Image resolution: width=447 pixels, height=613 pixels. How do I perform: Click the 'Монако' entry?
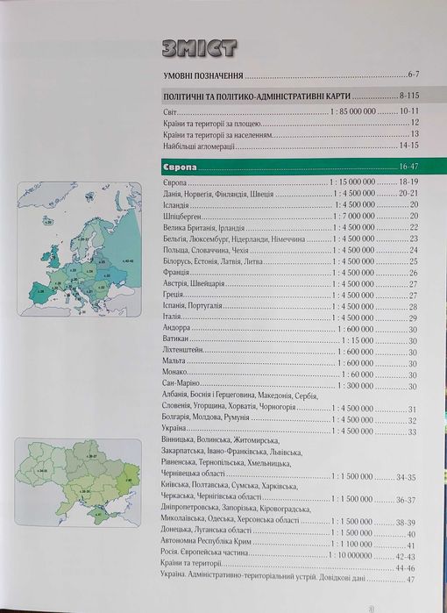(290, 375)
